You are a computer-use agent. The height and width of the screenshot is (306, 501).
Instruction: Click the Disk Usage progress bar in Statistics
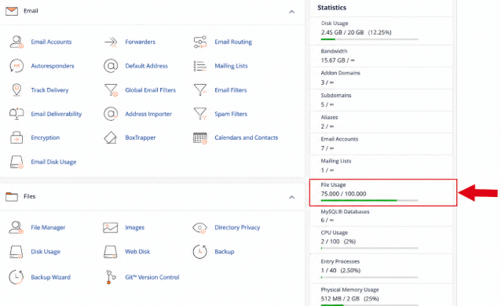[x=369, y=39]
